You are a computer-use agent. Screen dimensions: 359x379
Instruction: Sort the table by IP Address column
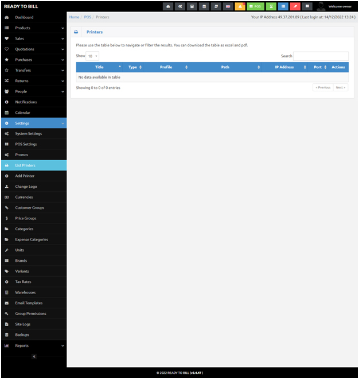(x=284, y=67)
